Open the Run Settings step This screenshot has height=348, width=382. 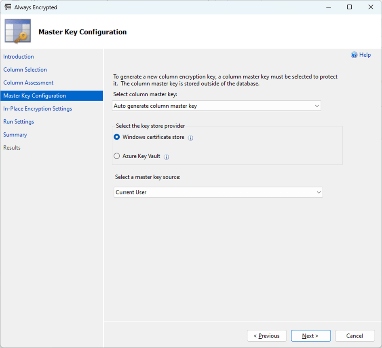click(19, 122)
